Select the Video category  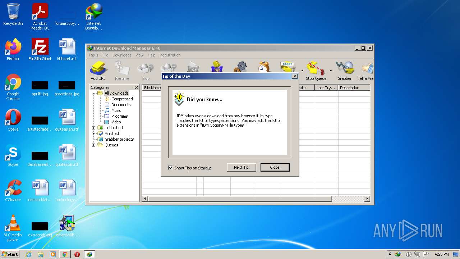116,122
